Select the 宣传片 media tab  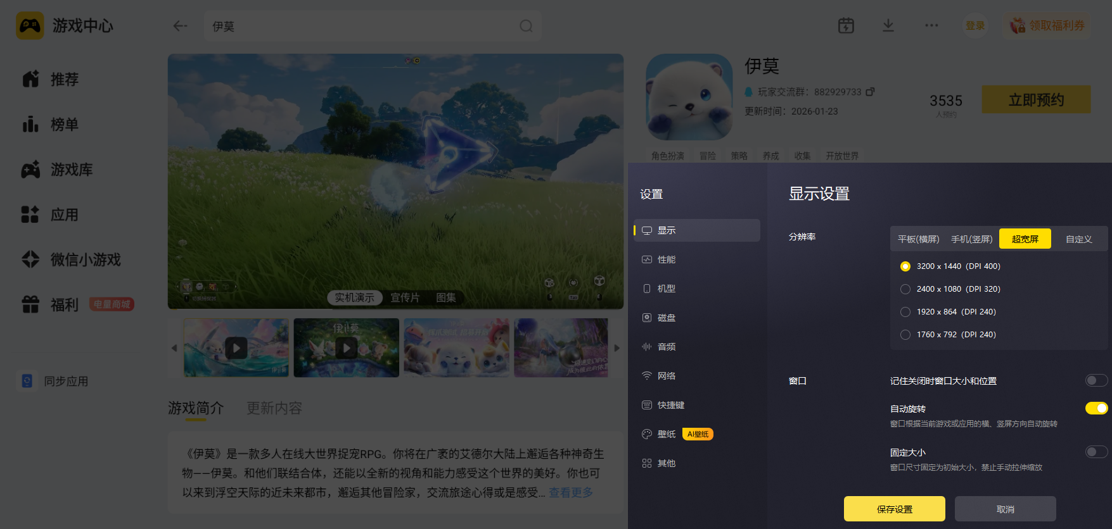pos(405,297)
